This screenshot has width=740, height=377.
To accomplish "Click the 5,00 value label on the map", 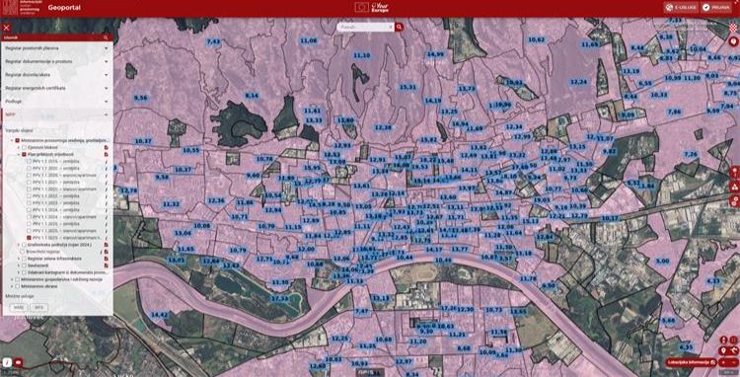I will coord(663,261).
